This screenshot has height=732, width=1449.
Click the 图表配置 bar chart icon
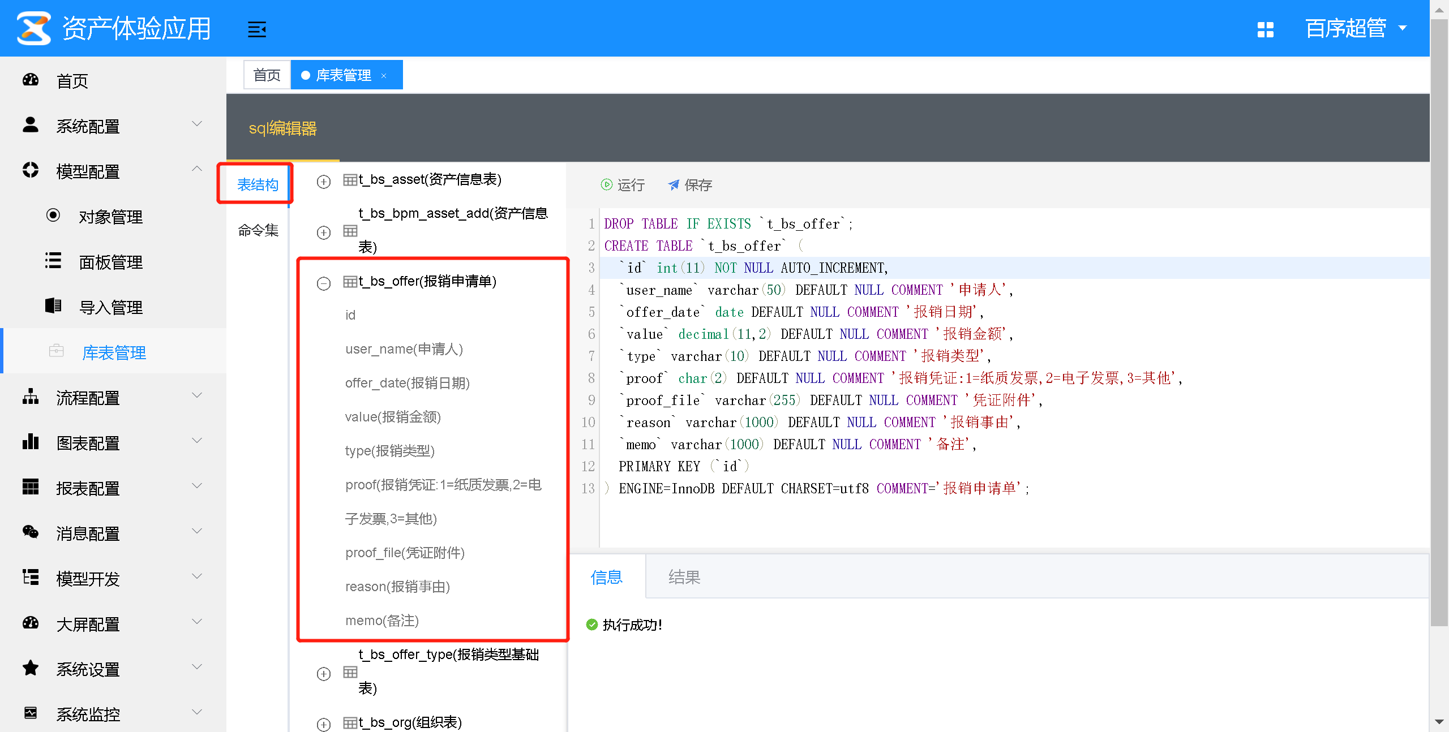(x=31, y=441)
